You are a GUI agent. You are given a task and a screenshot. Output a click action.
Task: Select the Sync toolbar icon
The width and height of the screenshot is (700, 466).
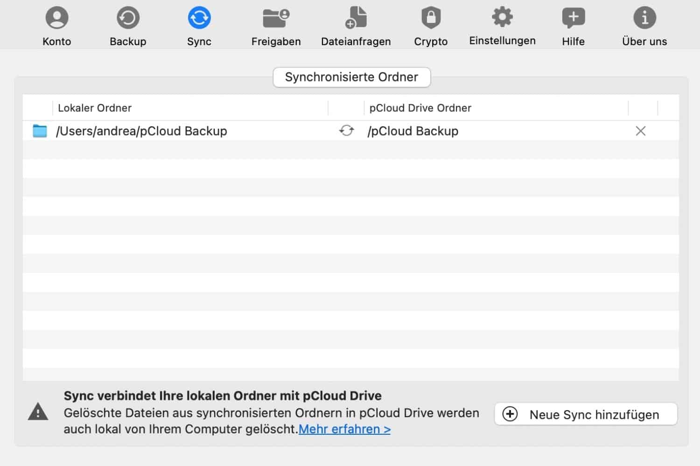(199, 26)
